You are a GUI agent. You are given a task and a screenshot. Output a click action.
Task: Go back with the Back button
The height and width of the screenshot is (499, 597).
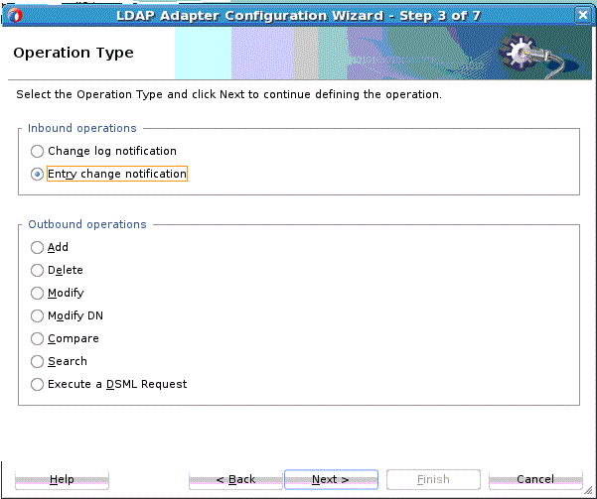click(x=235, y=479)
